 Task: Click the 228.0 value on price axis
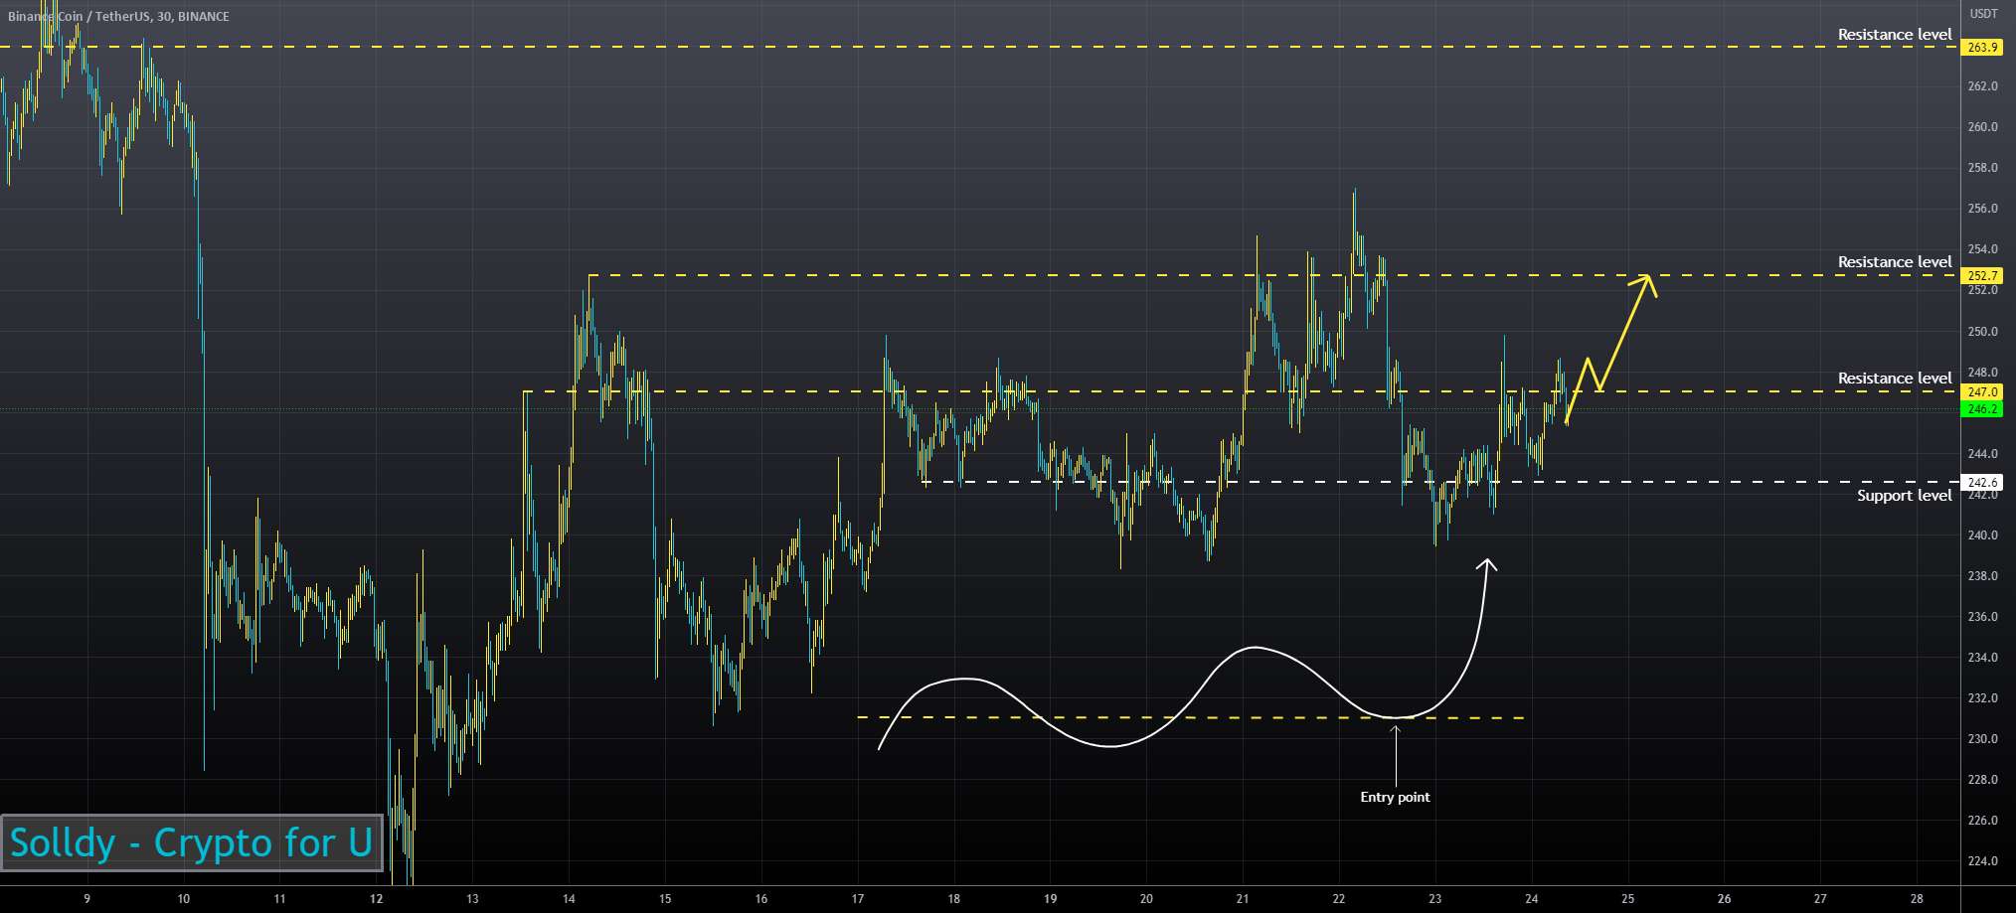pos(1982,780)
